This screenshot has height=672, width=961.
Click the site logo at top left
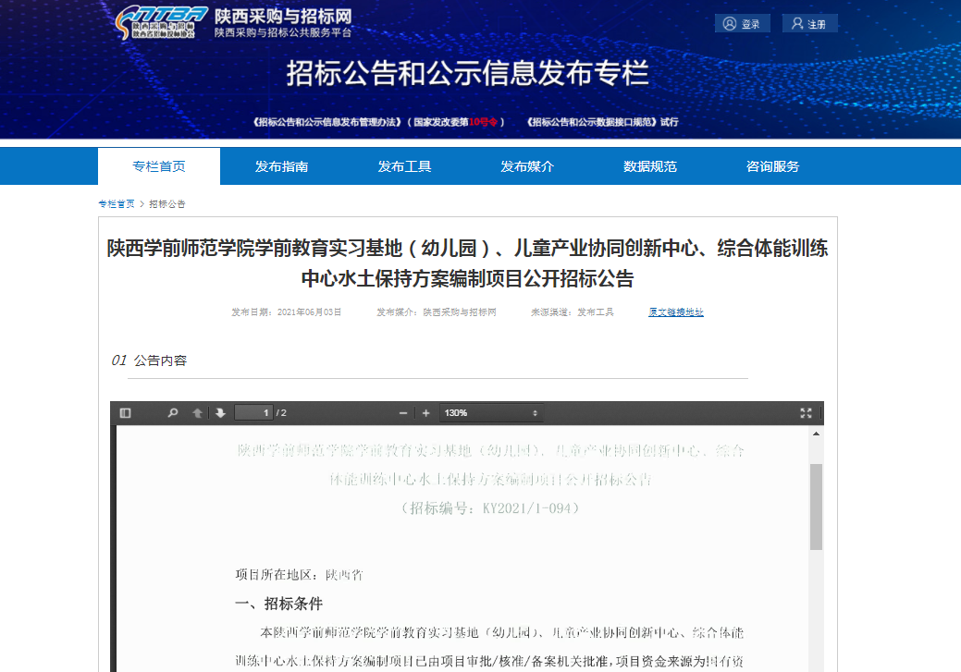tap(161, 24)
